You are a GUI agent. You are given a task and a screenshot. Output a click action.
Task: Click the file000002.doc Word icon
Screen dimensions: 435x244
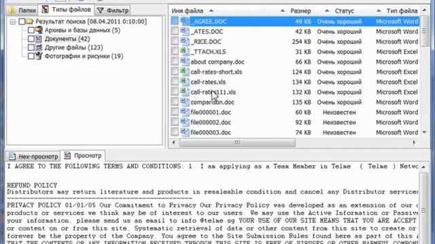(184, 122)
